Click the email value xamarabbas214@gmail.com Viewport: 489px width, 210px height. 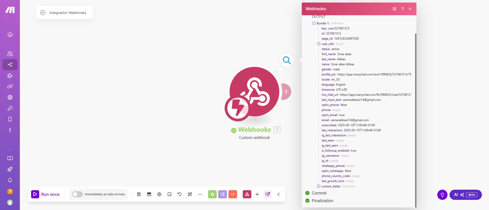coord(350,120)
